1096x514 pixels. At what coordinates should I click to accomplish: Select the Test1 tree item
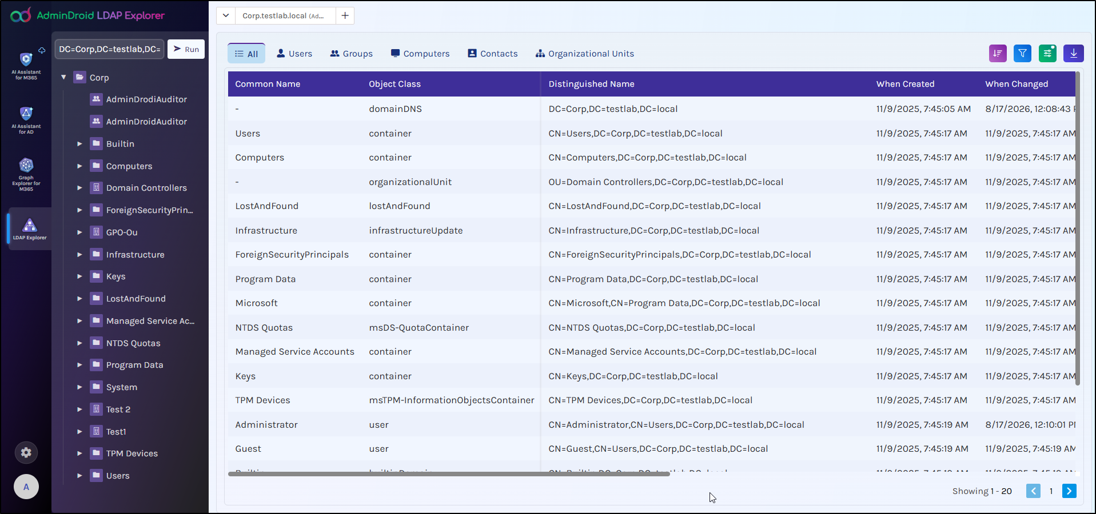[x=116, y=432]
